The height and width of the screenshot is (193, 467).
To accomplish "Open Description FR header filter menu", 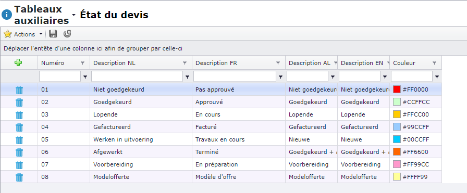I will (278, 63).
